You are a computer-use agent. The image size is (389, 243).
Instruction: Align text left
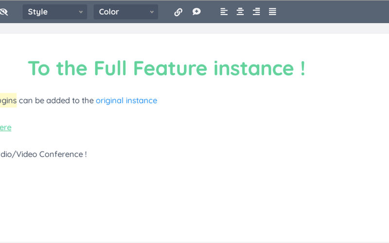224,12
